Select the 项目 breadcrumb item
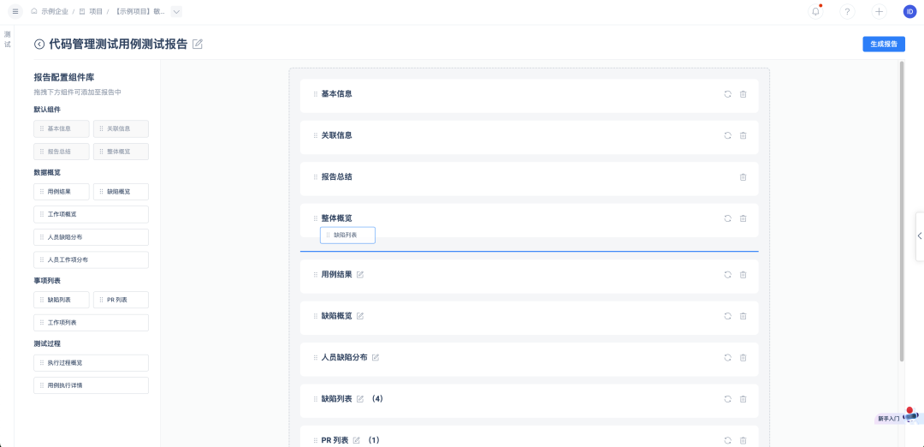Viewport: 924px width, 447px height. pos(96,11)
